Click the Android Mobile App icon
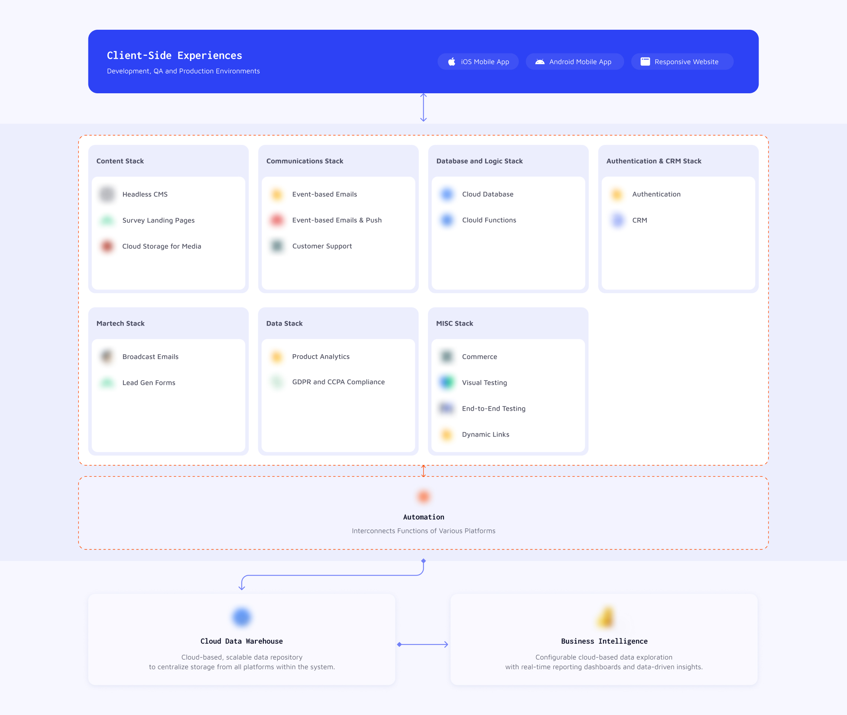 [x=540, y=62]
